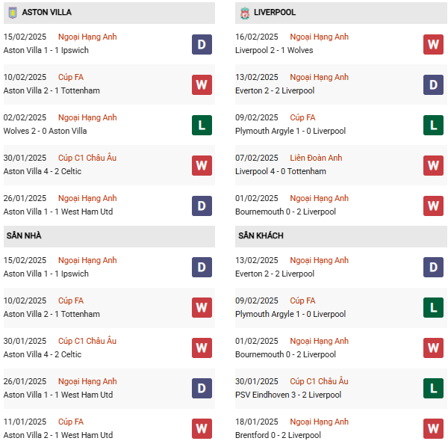This screenshot has width=448, height=444.
Task: Click the ASTON VILLA header title
Action: tap(47, 13)
